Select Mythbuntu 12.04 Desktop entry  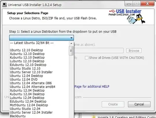click(x=29, y=105)
